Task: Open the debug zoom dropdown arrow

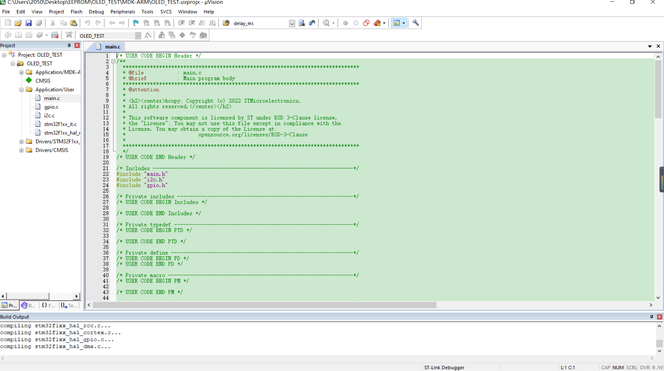Action: (x=334, y=23)
